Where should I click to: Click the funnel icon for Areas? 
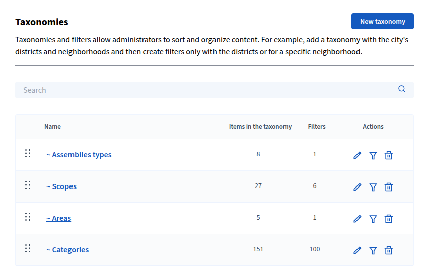click(x=373, y=219)
